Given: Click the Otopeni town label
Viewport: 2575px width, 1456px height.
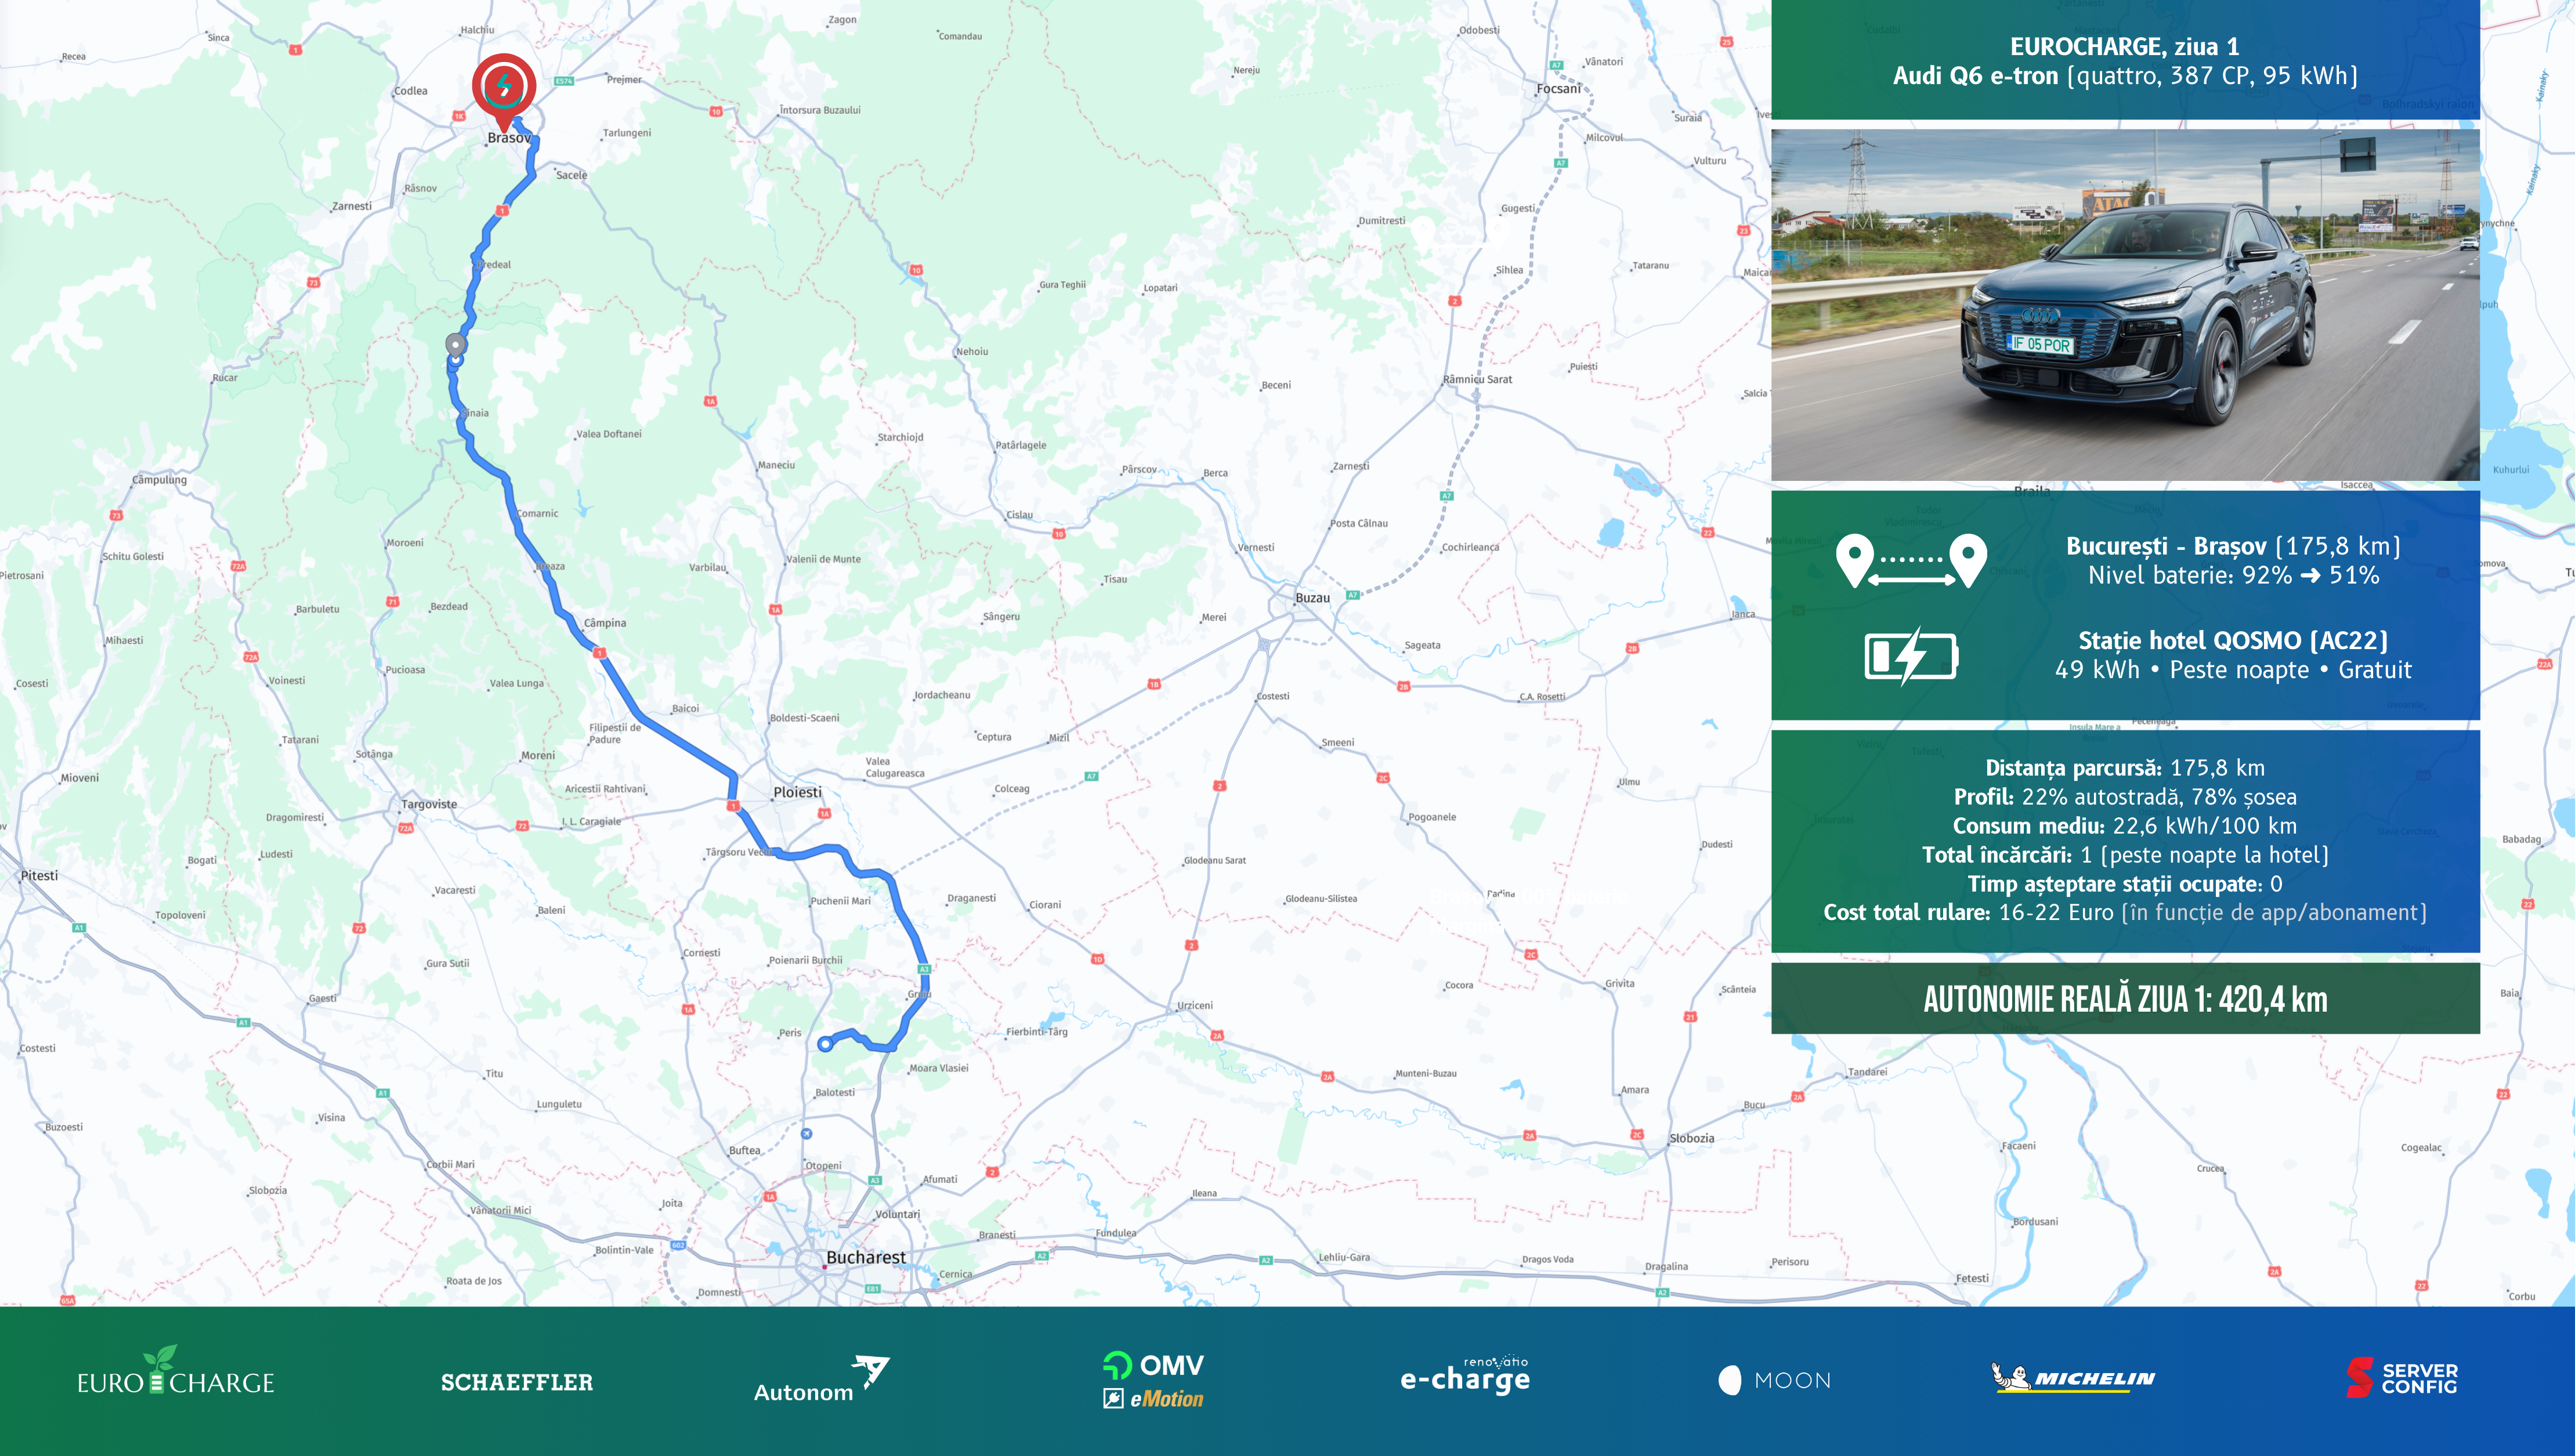Looking at the screenshot, I should 824,1166.
